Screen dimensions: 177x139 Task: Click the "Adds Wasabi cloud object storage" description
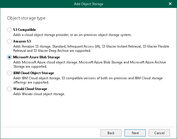(39, 94)
